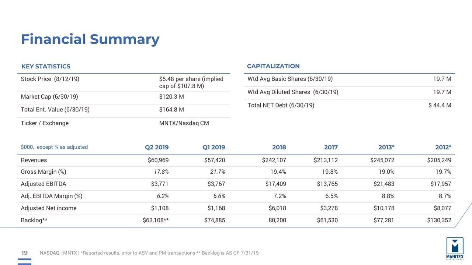This screenshot has width=472, height=265.
Task: Click Wtd Avg Diluted Shares label
Action: tap(293, 92)
